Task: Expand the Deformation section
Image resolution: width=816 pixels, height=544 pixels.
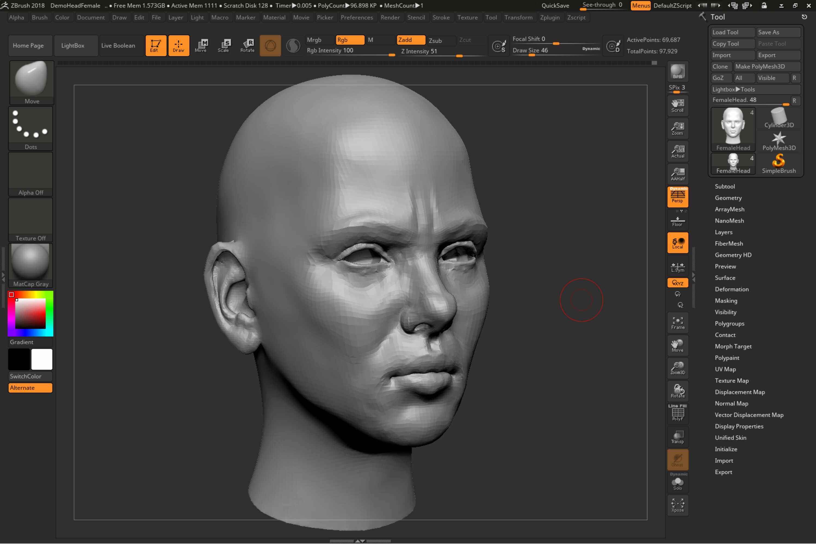Action: click(x=731, y=289)
